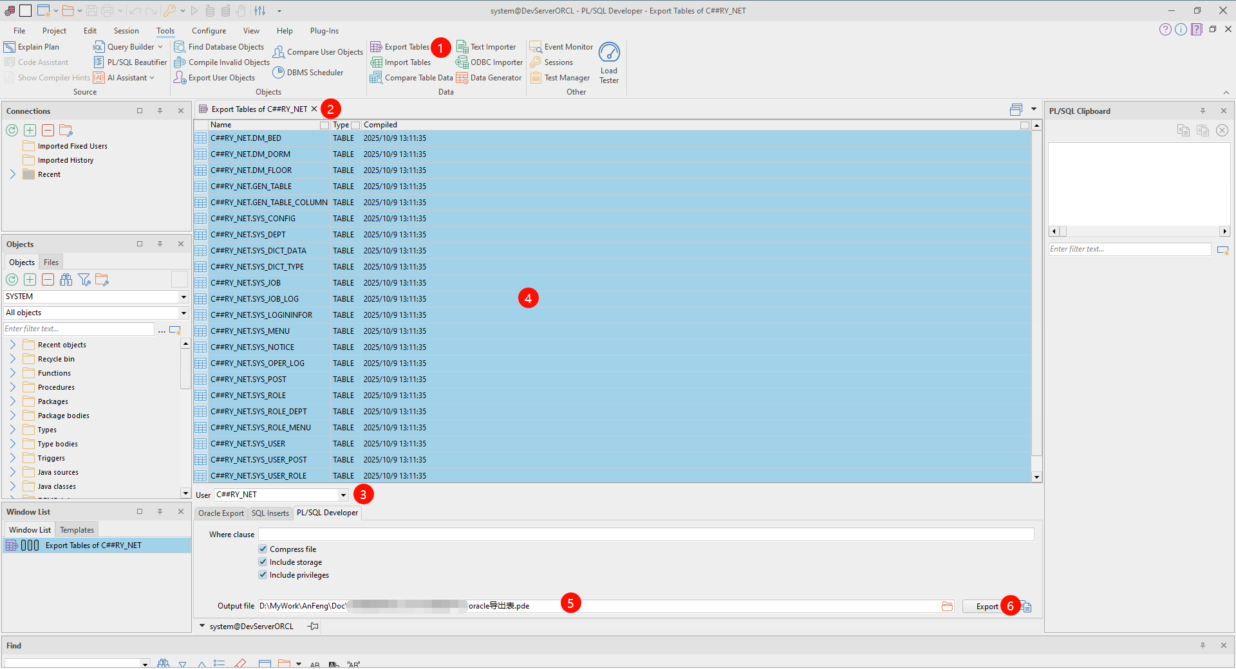The width and height of the screenshot is (1236, 669).
Task: Click the table list scroll down arrow
Action: click(1036, 477)
